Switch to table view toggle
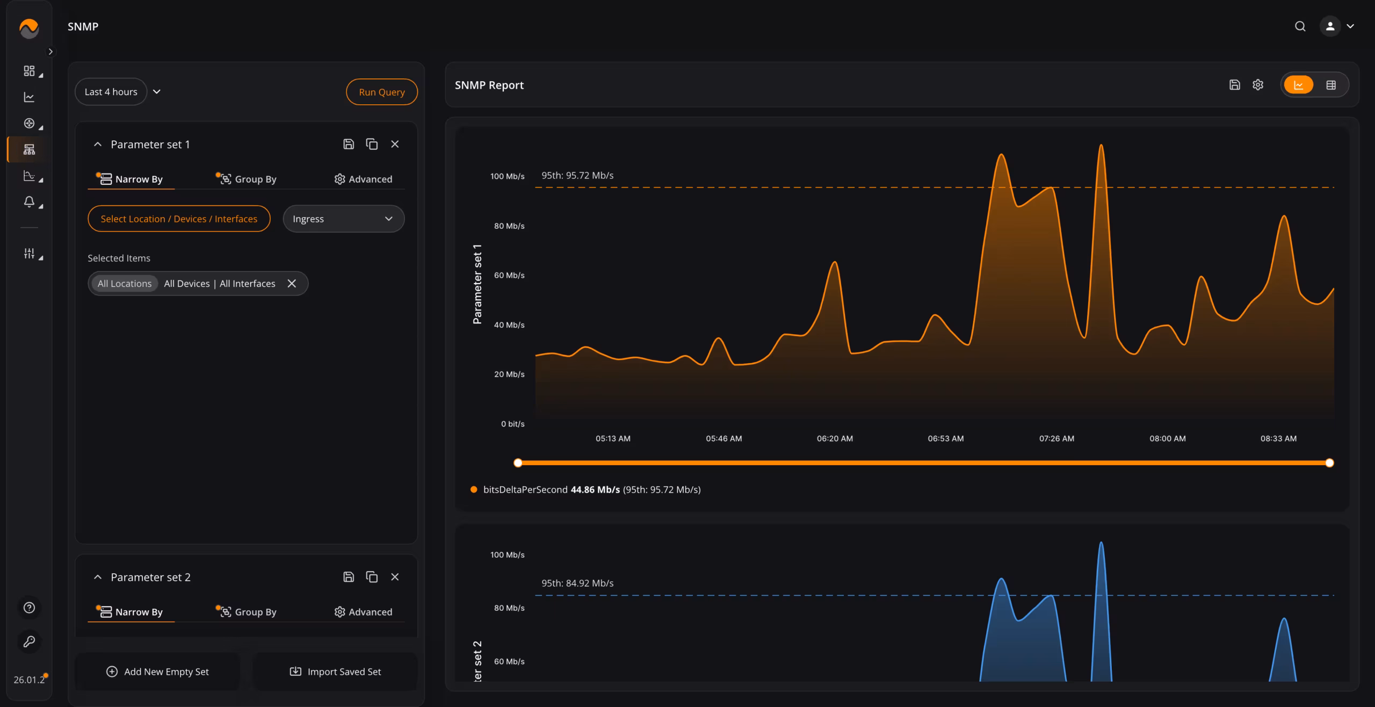Image resolution: width=1375 pixels, height=707 pixels. click(x=1331, y=85)
